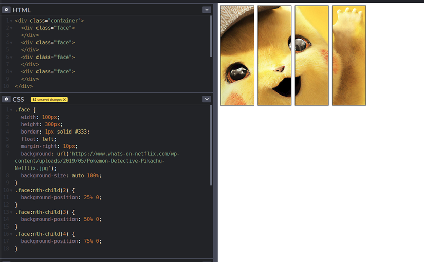Click the border property name in CSS
Screen dimensions: 424x262
pyautogui.click(x=30, y=132)
